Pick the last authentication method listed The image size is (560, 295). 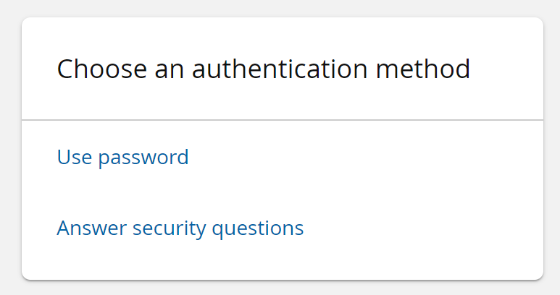[180, 228]
